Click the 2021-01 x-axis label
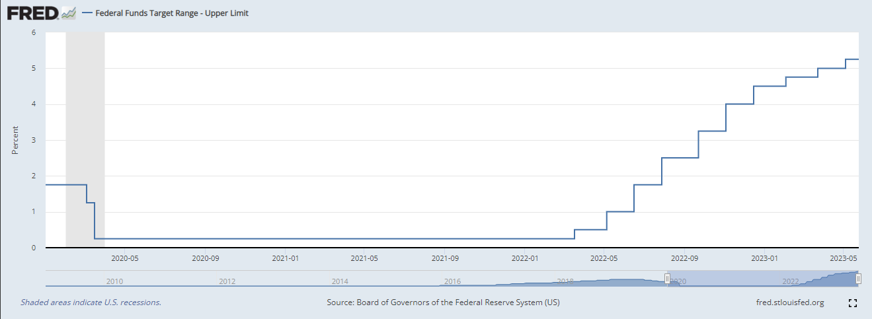872x319 pixels. (x=286, y=258)
